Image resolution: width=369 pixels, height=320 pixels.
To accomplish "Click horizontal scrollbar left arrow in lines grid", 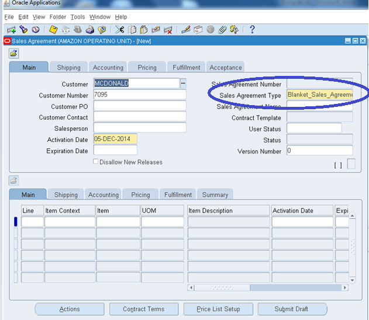I will click(x=191, y=287).
